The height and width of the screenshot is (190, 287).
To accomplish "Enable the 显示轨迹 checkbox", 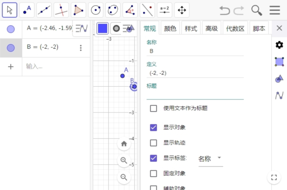I will coord(154,143).
